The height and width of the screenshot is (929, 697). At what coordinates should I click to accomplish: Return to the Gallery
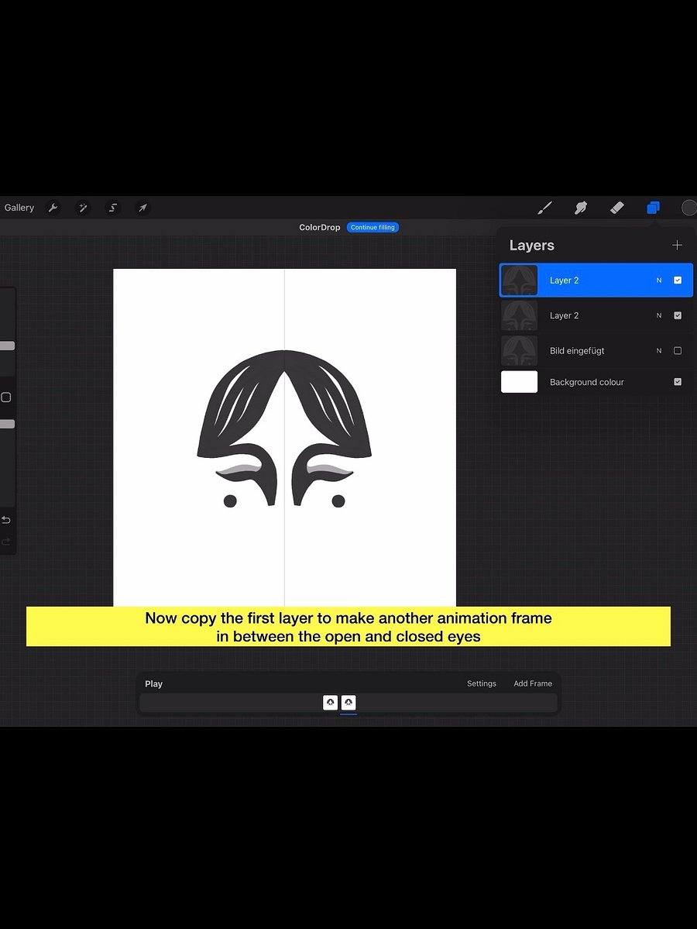click(19, 208)
